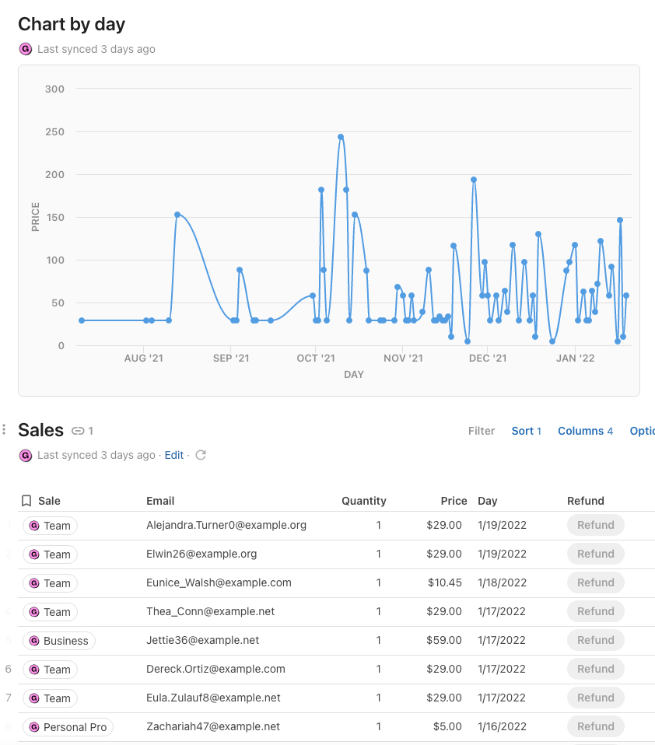Click email Eunice_Walsh@example.com
655x745 pixels.
[x=219, y=582]
